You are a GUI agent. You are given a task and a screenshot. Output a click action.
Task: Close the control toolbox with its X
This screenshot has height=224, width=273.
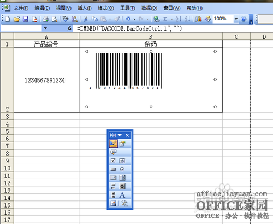[x=127, y=135]
